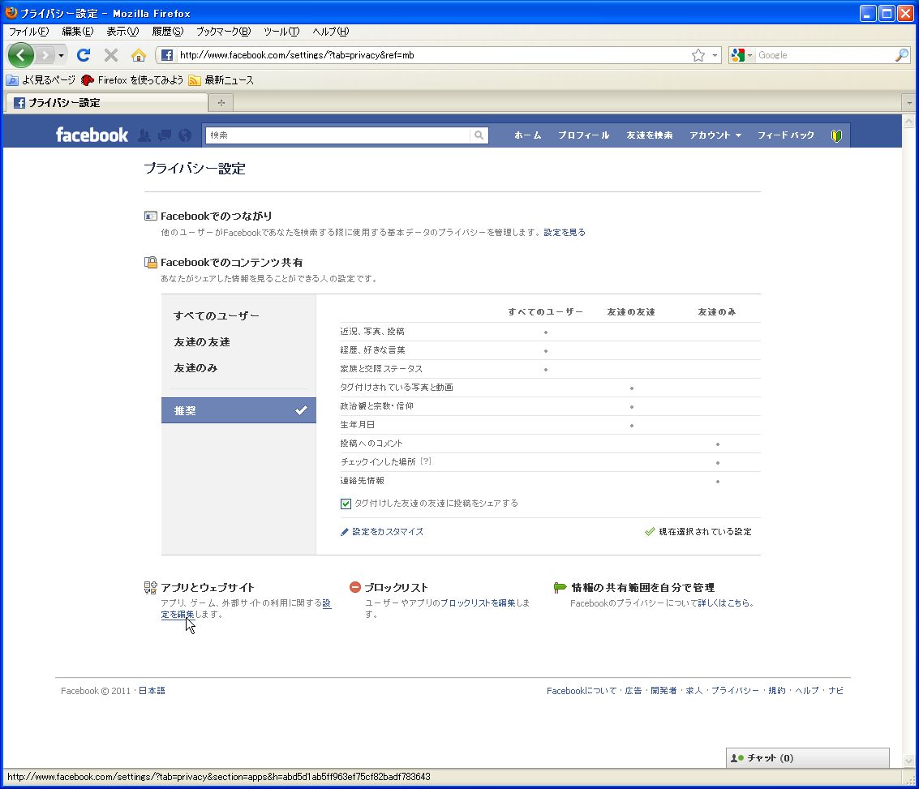Open the back/forward history dropdown arrow
This screenshot has height=789, width=919.
point(61,56)
